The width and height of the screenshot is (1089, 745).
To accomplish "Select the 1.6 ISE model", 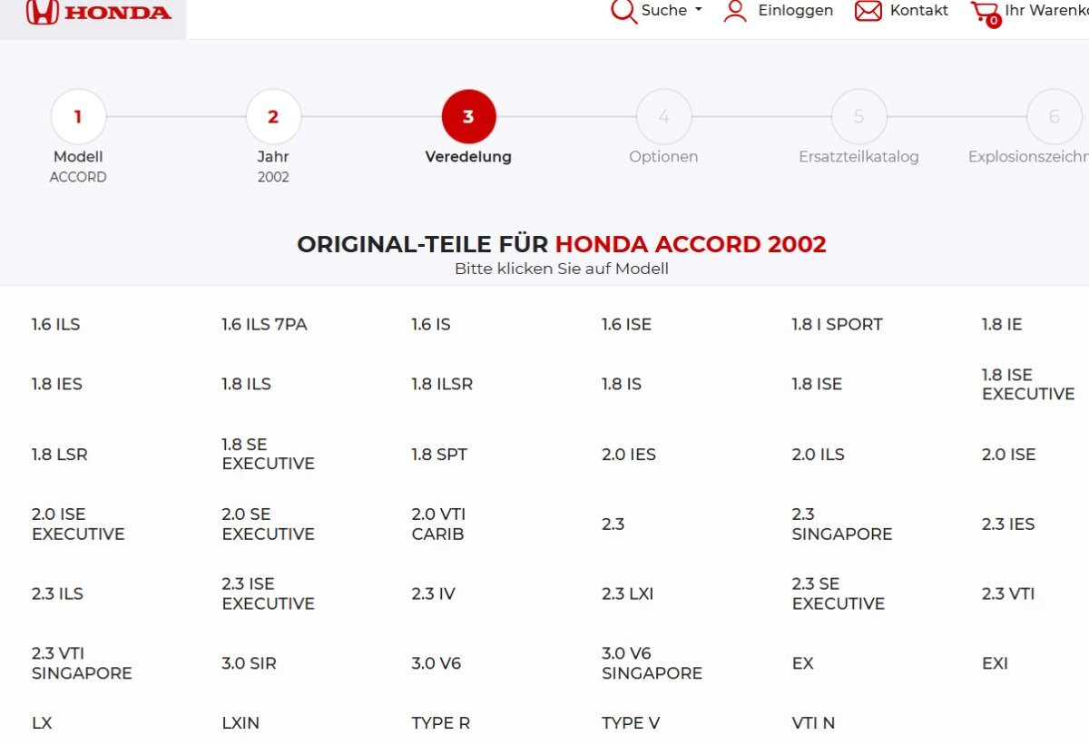I will 626,324.
